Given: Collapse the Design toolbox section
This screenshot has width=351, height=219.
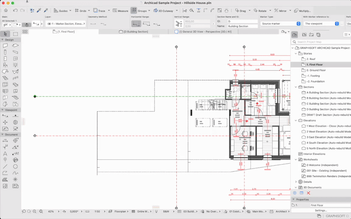Looking at the screenshot, I should (3, 39).
